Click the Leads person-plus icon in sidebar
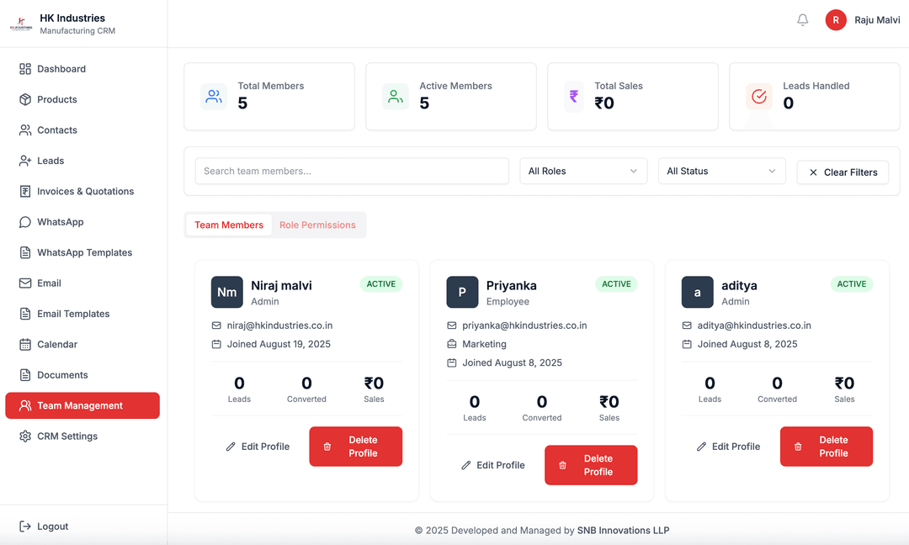 tap(25, 161)
